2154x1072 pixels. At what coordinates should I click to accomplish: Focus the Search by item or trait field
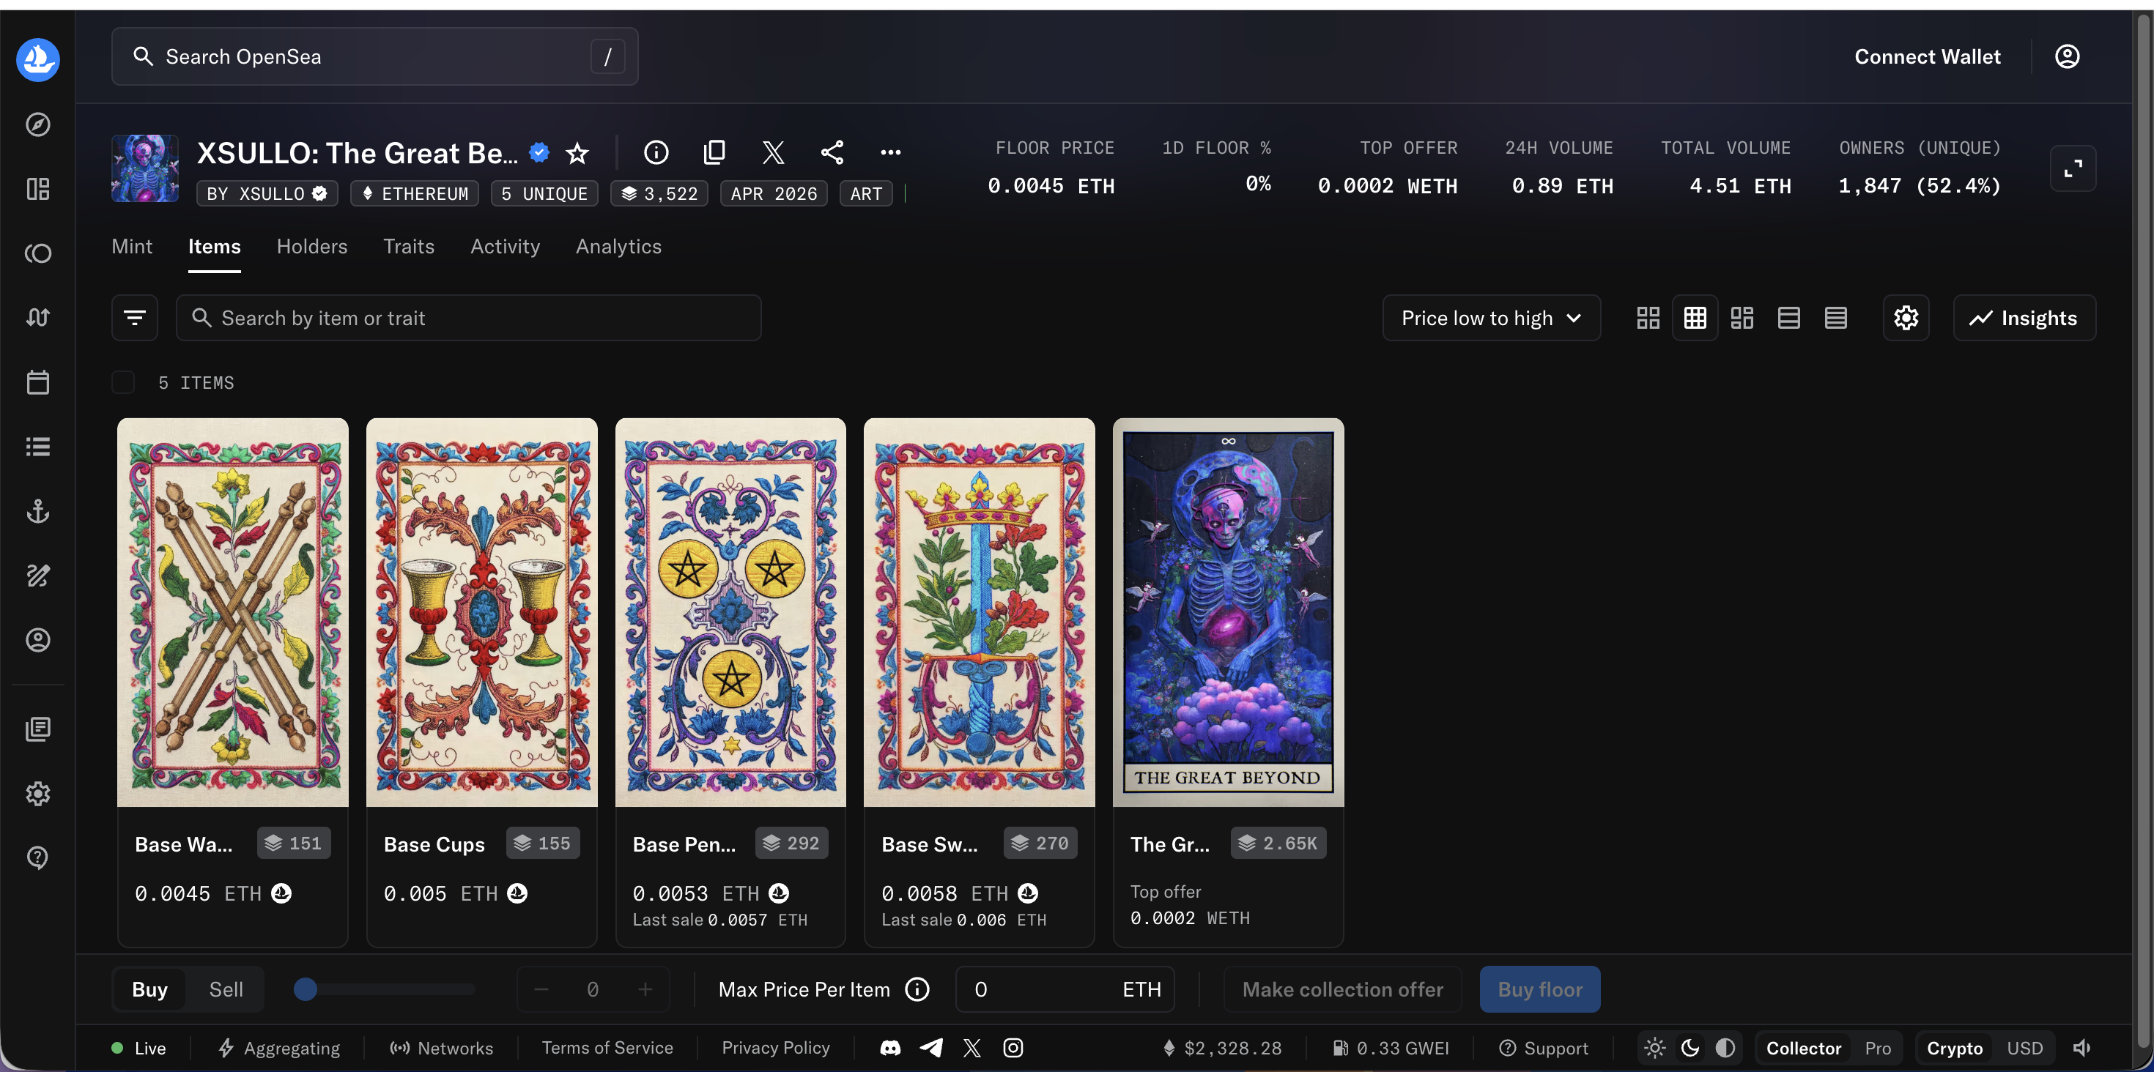[468, 318]
